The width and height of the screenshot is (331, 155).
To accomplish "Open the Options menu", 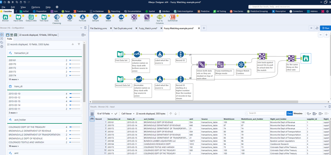I will [x=35, y=7].
